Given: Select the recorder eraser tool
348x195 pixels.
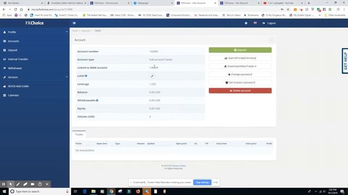Looking at the screenshot, I should [26, 184].
